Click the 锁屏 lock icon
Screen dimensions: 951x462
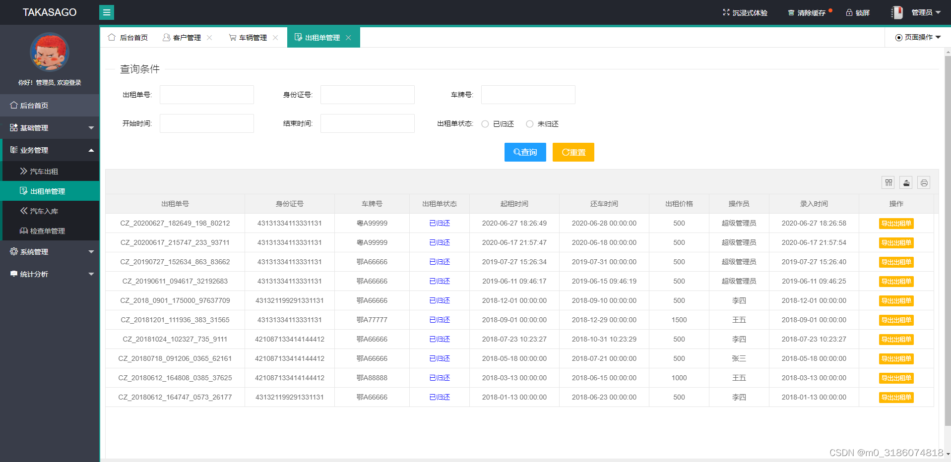point(849,12)
